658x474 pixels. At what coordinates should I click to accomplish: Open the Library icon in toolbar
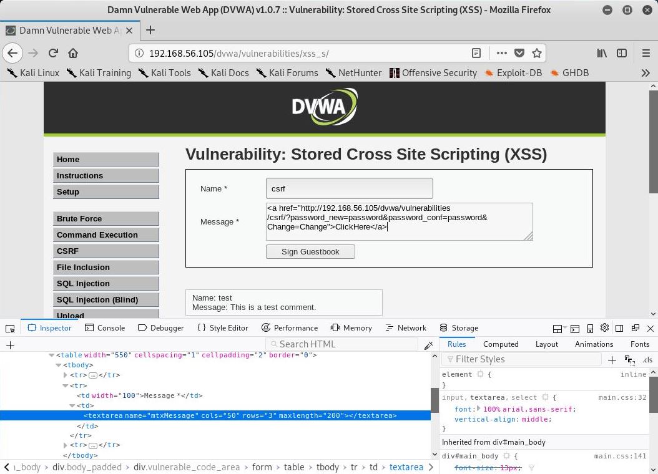[602, 53]
